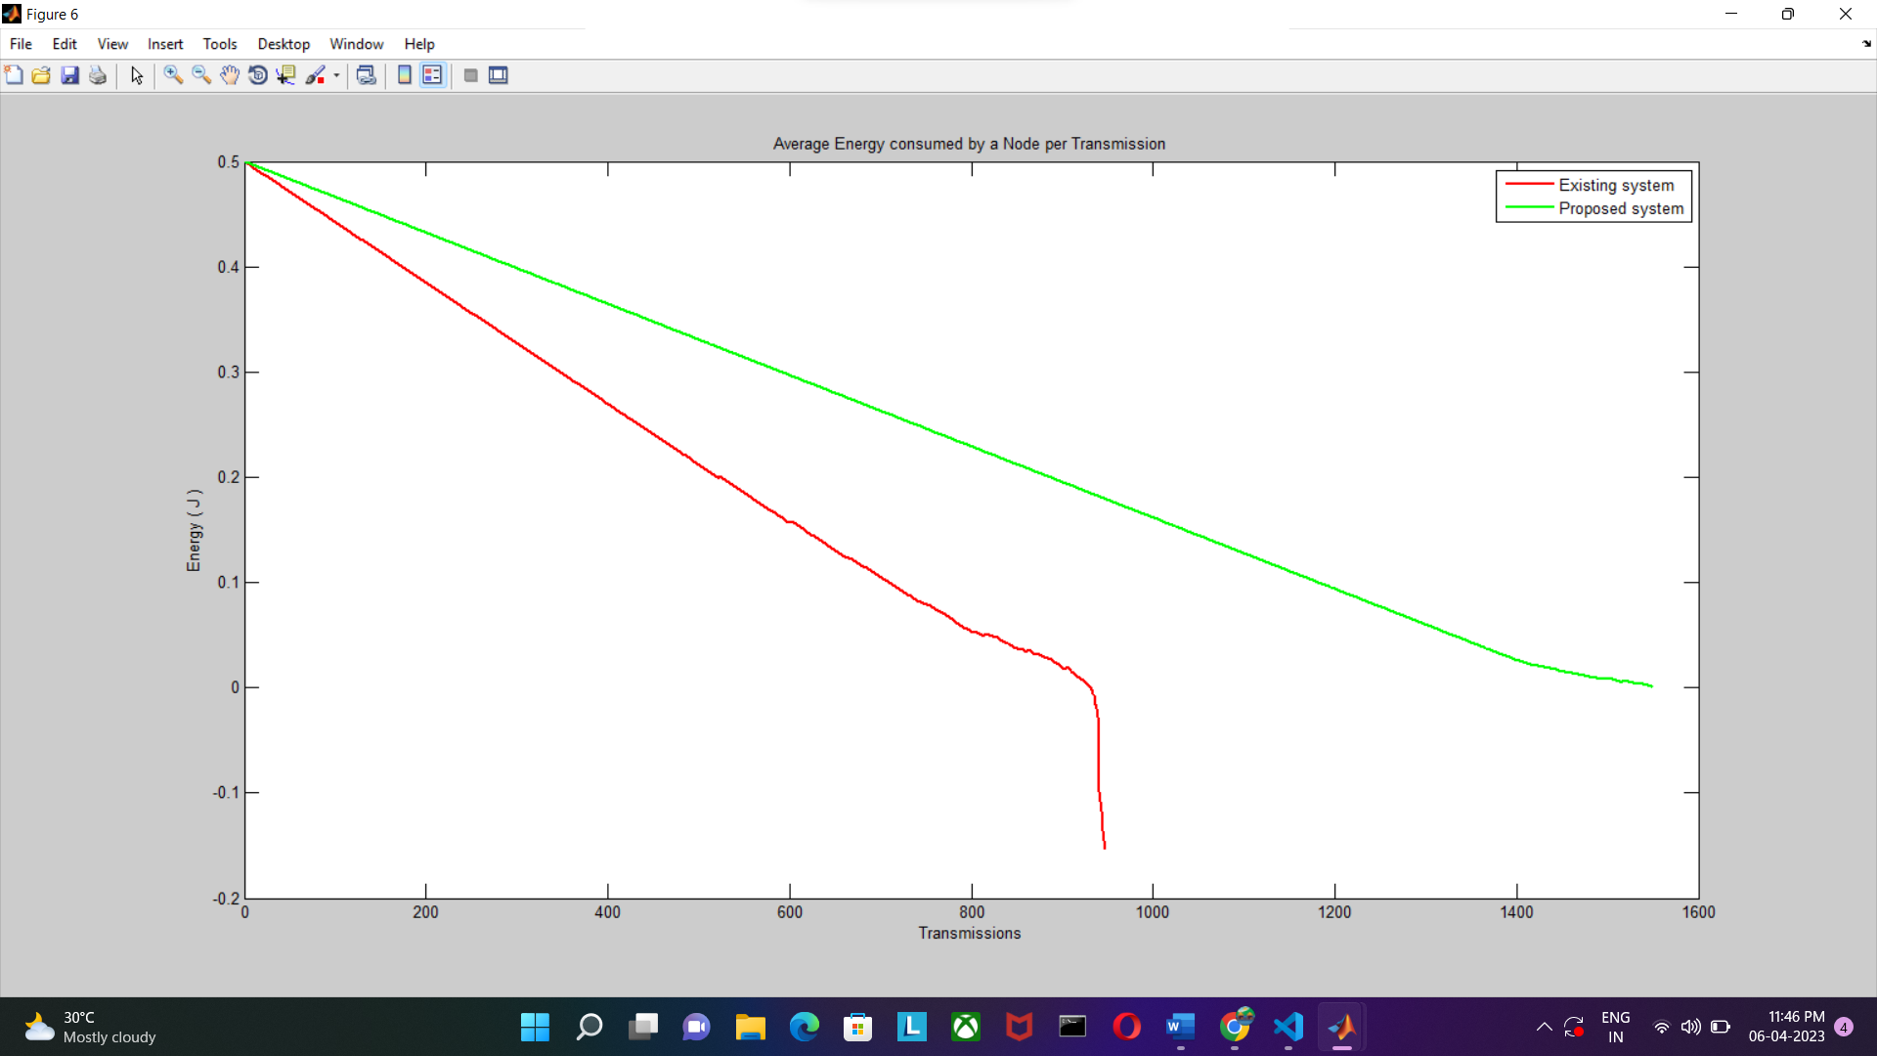Select the Zoom Out tool

click(x=201, y=75)
